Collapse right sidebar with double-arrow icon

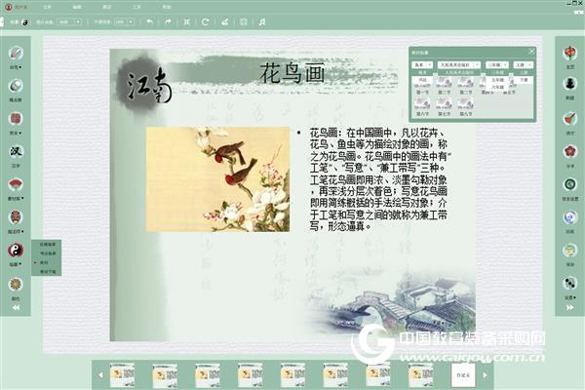coord(569,308)
